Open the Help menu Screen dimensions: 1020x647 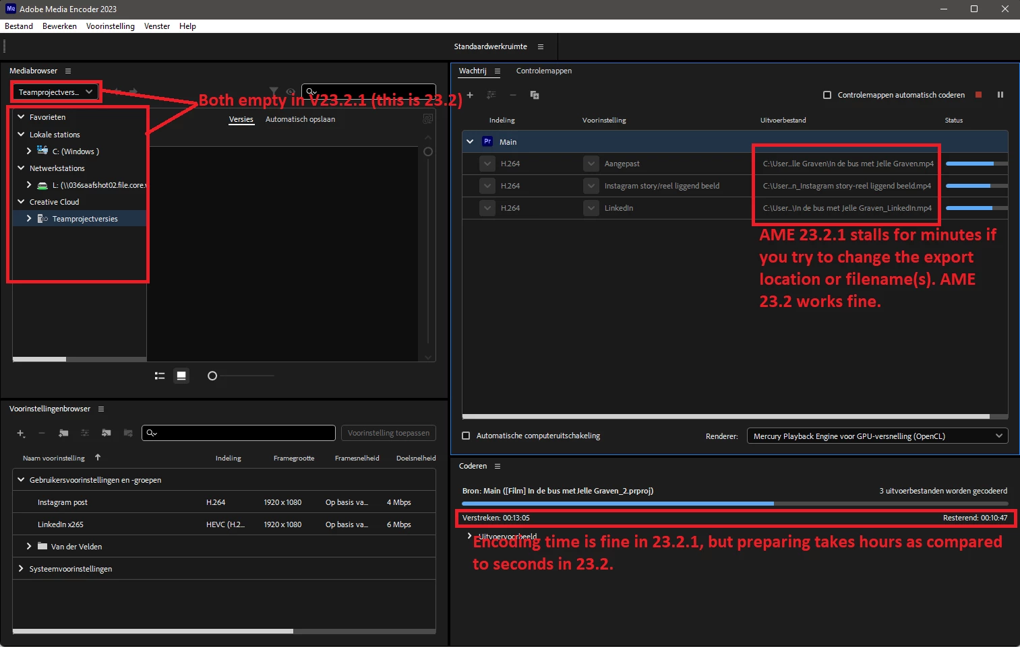(187, 26)
